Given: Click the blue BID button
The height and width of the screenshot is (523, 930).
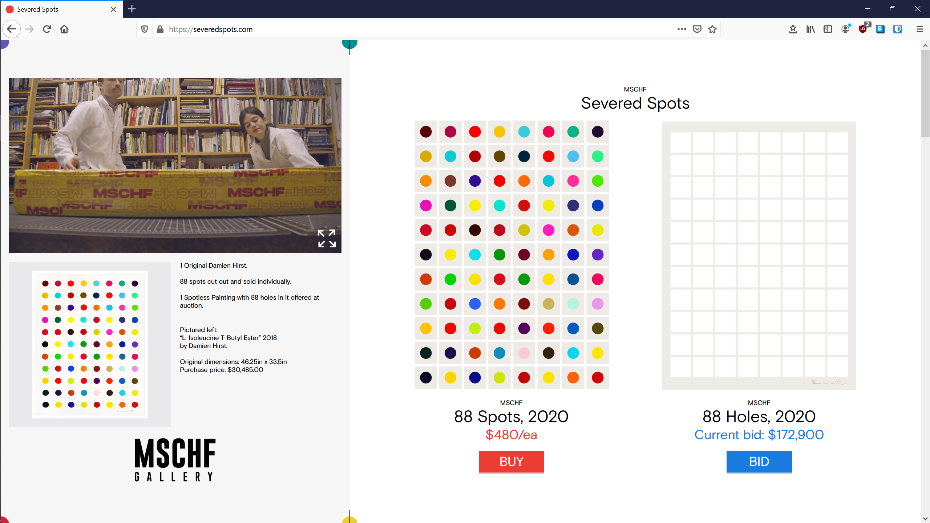Looking at the screenshot, I should click(x=759, y=462).
